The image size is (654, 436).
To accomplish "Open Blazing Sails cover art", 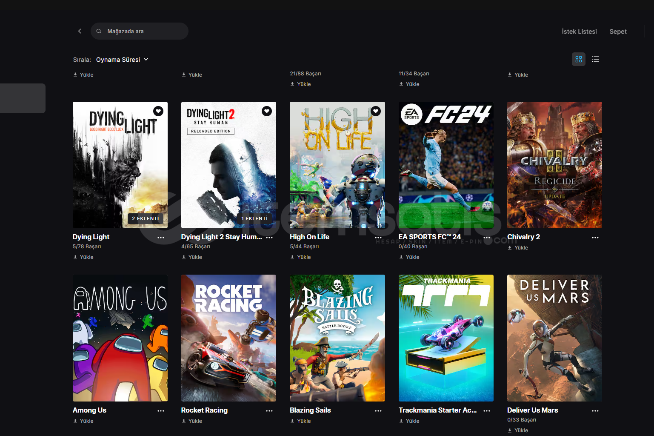I will pyautogui.click(x=337, y=338).
